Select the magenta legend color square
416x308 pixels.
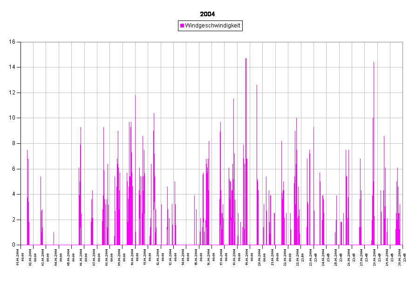[182, 26]
